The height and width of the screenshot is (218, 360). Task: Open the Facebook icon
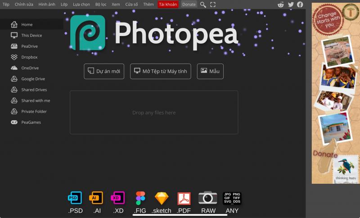[300, 5]
